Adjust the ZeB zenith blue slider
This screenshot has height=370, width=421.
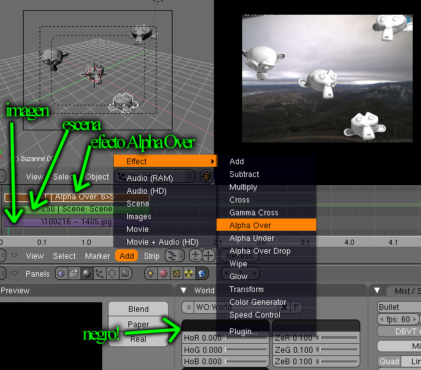(316, 362)
